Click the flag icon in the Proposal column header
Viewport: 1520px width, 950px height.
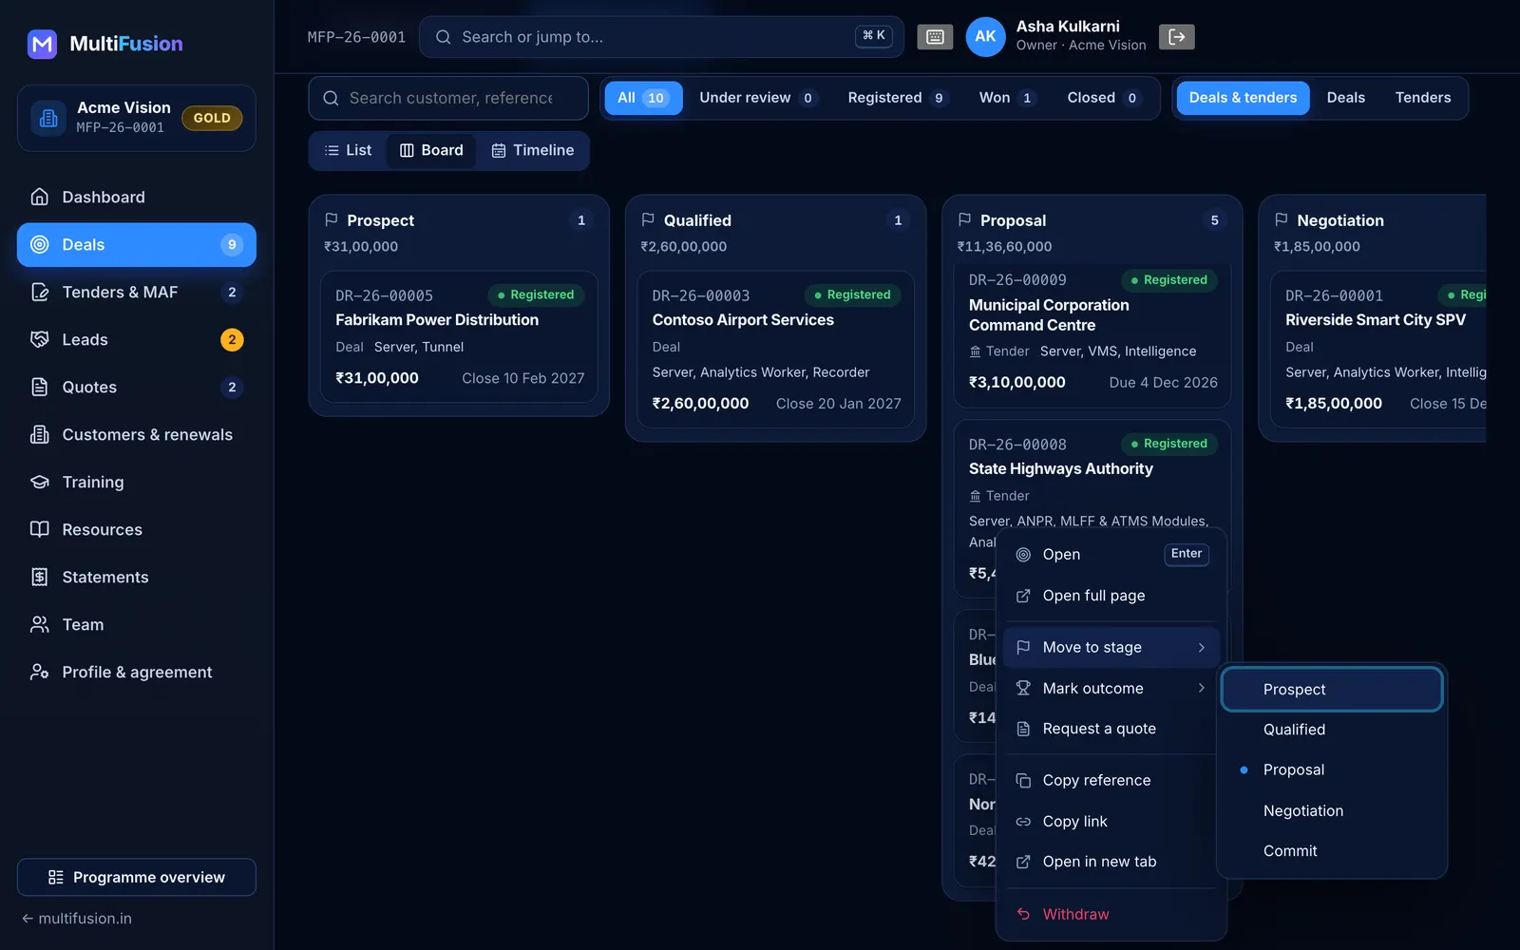964,219
